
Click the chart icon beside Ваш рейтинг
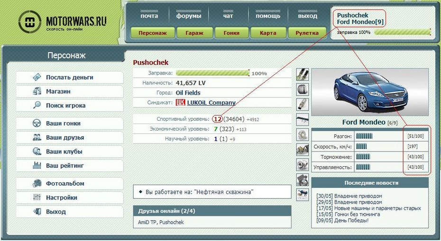click(37, 165)
